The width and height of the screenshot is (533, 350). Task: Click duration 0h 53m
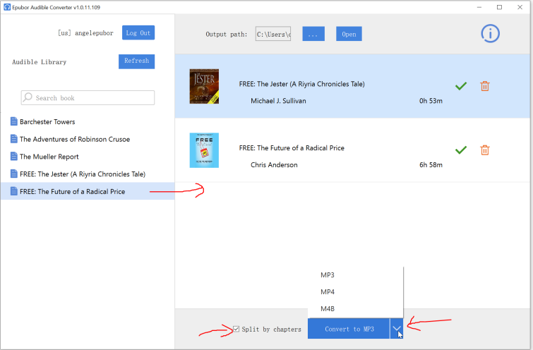tap(431, 101)
